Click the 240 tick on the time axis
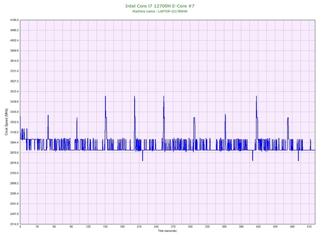The image size is (320, 239). click(x=156, y=227)
